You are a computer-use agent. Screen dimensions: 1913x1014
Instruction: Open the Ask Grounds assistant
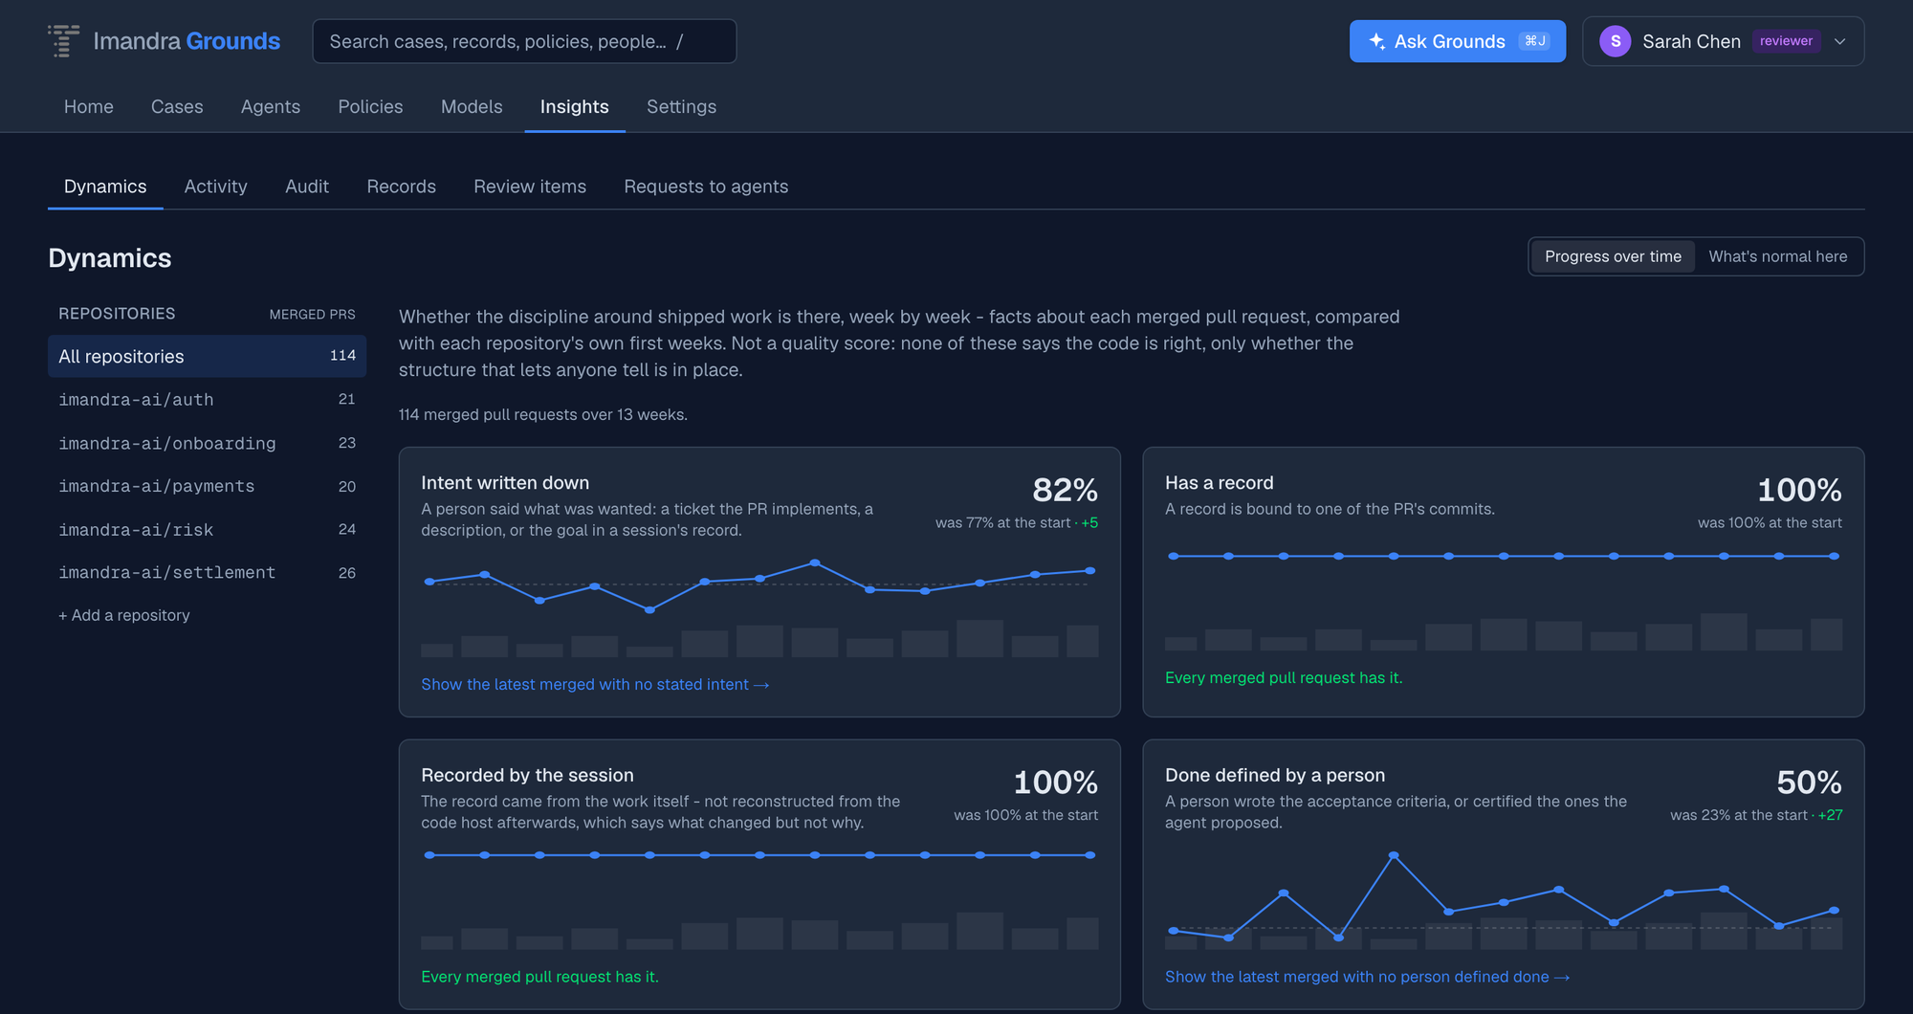click(x=1458, y=41)
